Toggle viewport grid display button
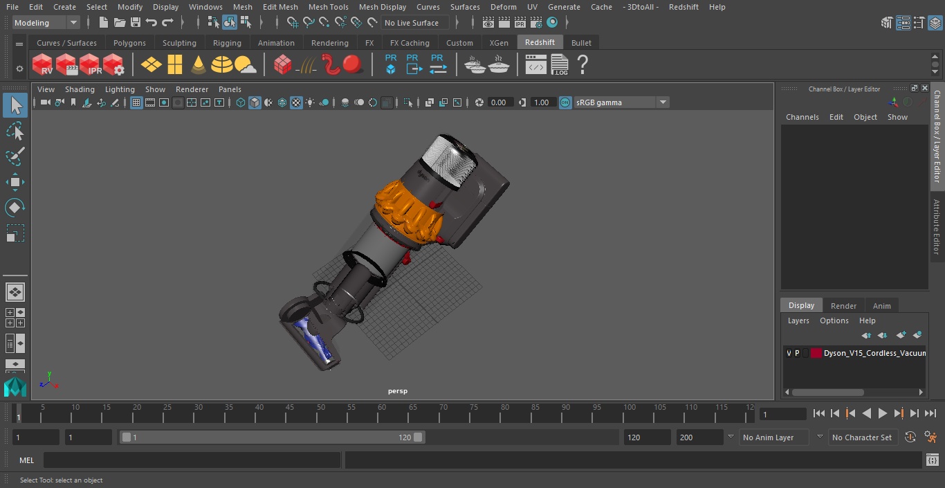 tap(136, 102)
